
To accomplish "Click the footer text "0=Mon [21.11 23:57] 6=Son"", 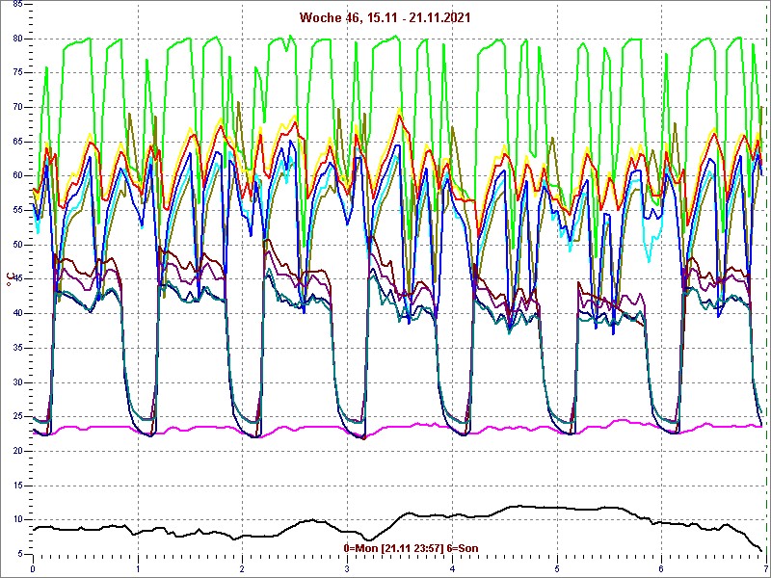I will [x=411, y=548].
